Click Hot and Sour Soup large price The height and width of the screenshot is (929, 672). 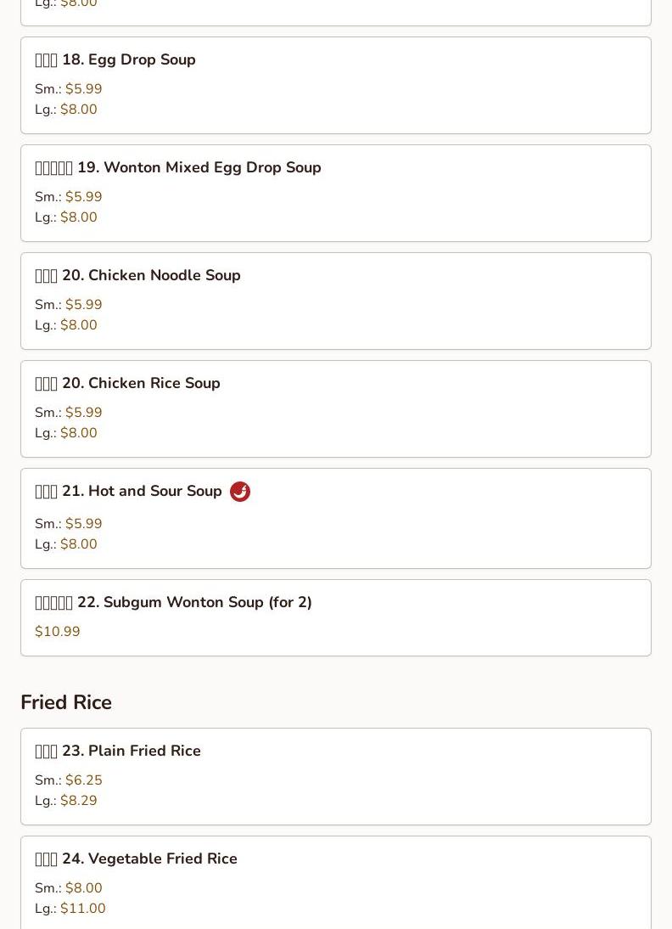(79, 543)
